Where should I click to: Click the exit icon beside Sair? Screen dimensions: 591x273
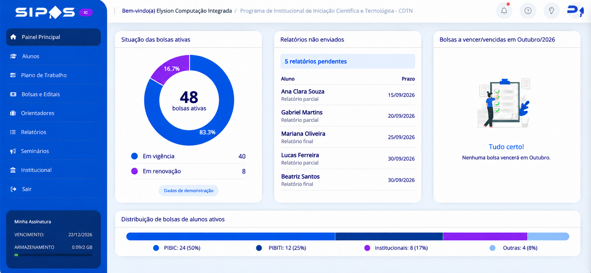(x=13, y=189)
